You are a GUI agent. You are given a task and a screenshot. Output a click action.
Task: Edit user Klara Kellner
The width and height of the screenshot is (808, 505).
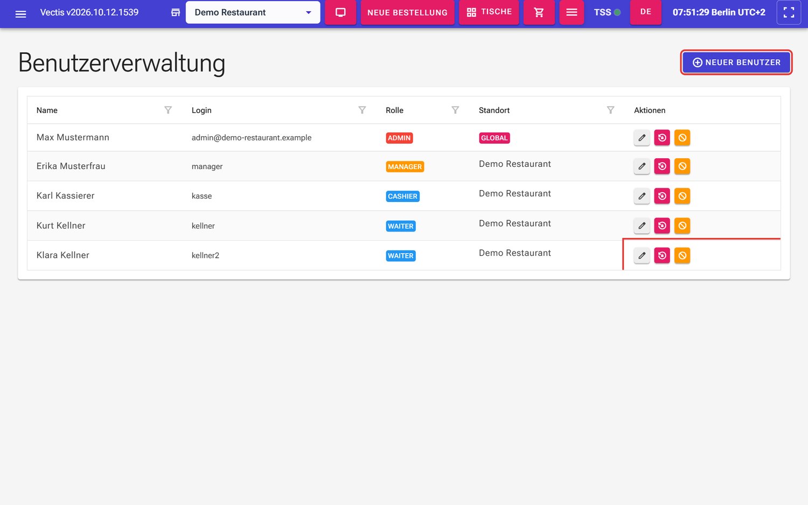(x=642, y=255)
